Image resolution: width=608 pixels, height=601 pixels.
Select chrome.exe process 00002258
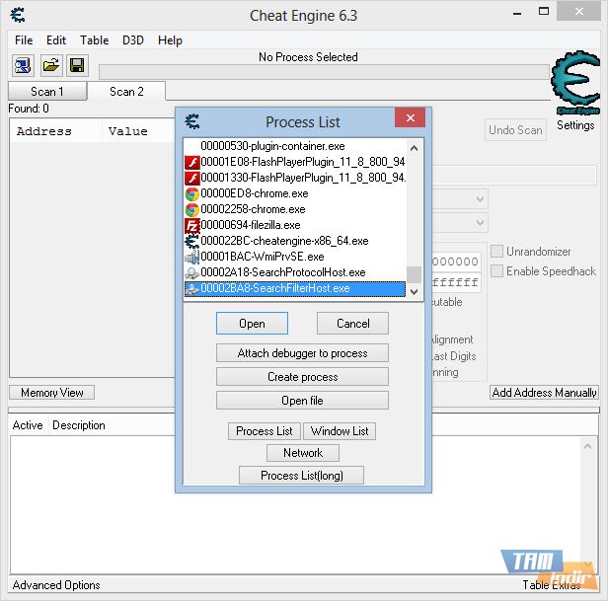coord(295,209)
